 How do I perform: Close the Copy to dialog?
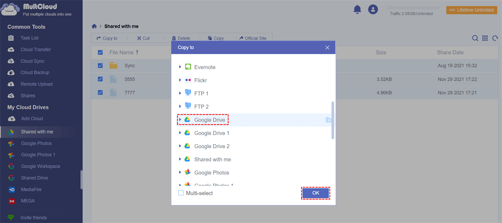coord(328,48)
